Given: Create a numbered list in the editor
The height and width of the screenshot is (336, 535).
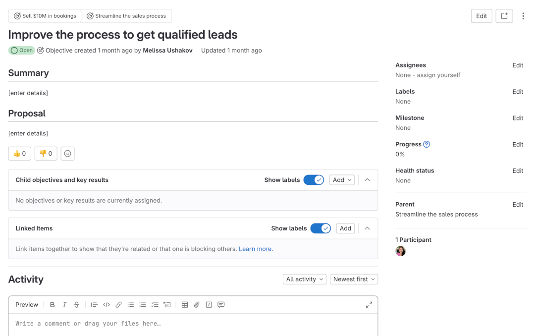Looking at the screenshot, I should (x=142, y=304).
